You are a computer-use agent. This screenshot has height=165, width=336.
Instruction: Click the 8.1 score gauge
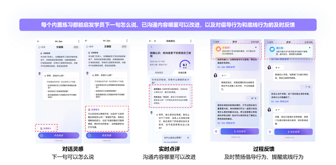(184, 65)
